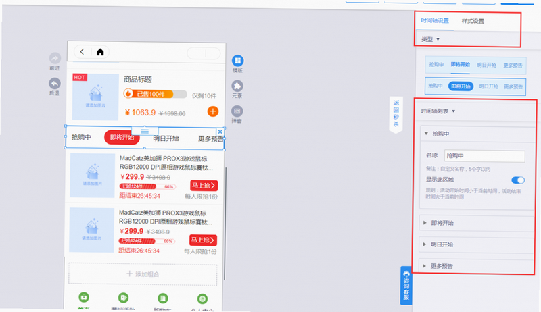The image size is (541, 312).
Task: Select the pill-style timeline type preview
Action: 475,86
